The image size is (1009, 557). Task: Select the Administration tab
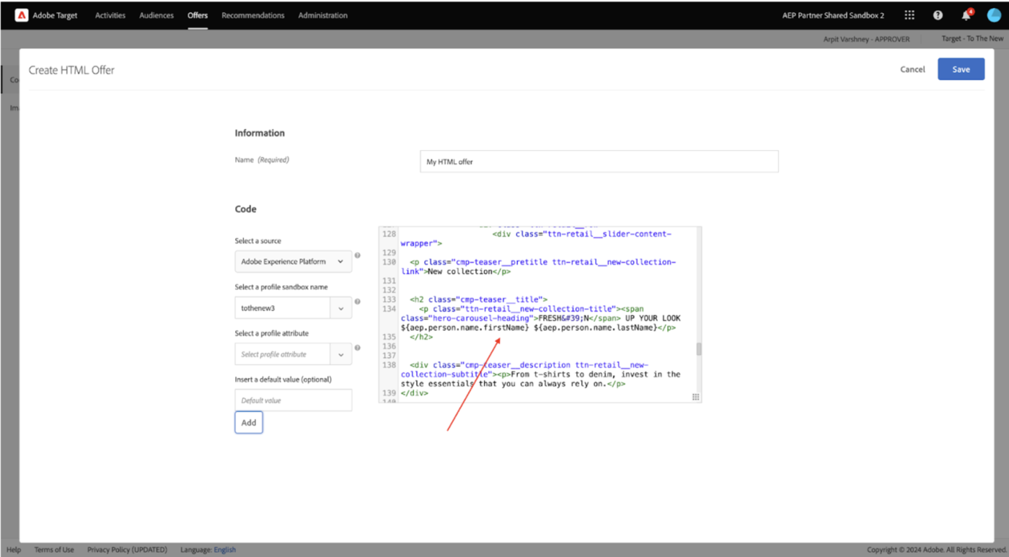coord(323,15)
